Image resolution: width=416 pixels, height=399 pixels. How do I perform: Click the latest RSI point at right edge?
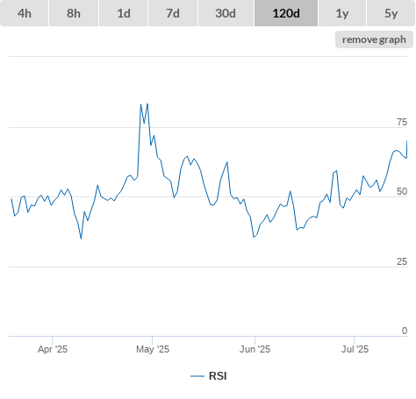406,141
